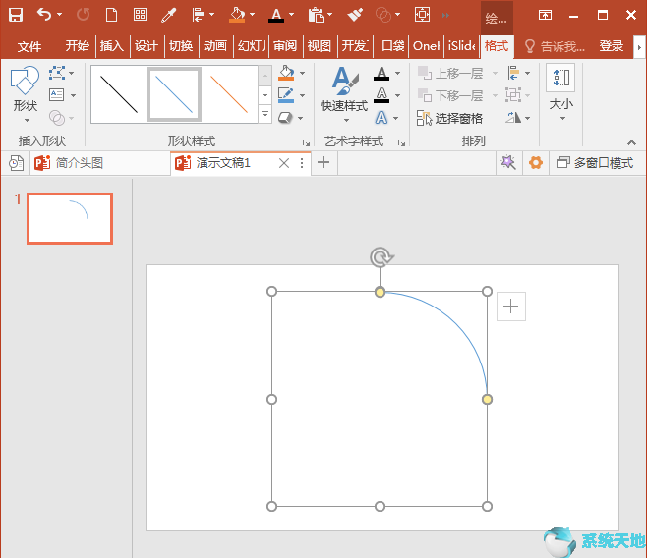Select the blue line shape style
647x558 pixels.
(174, 94)
